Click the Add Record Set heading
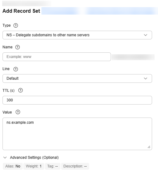158x174 pixels. coord(21,11)
